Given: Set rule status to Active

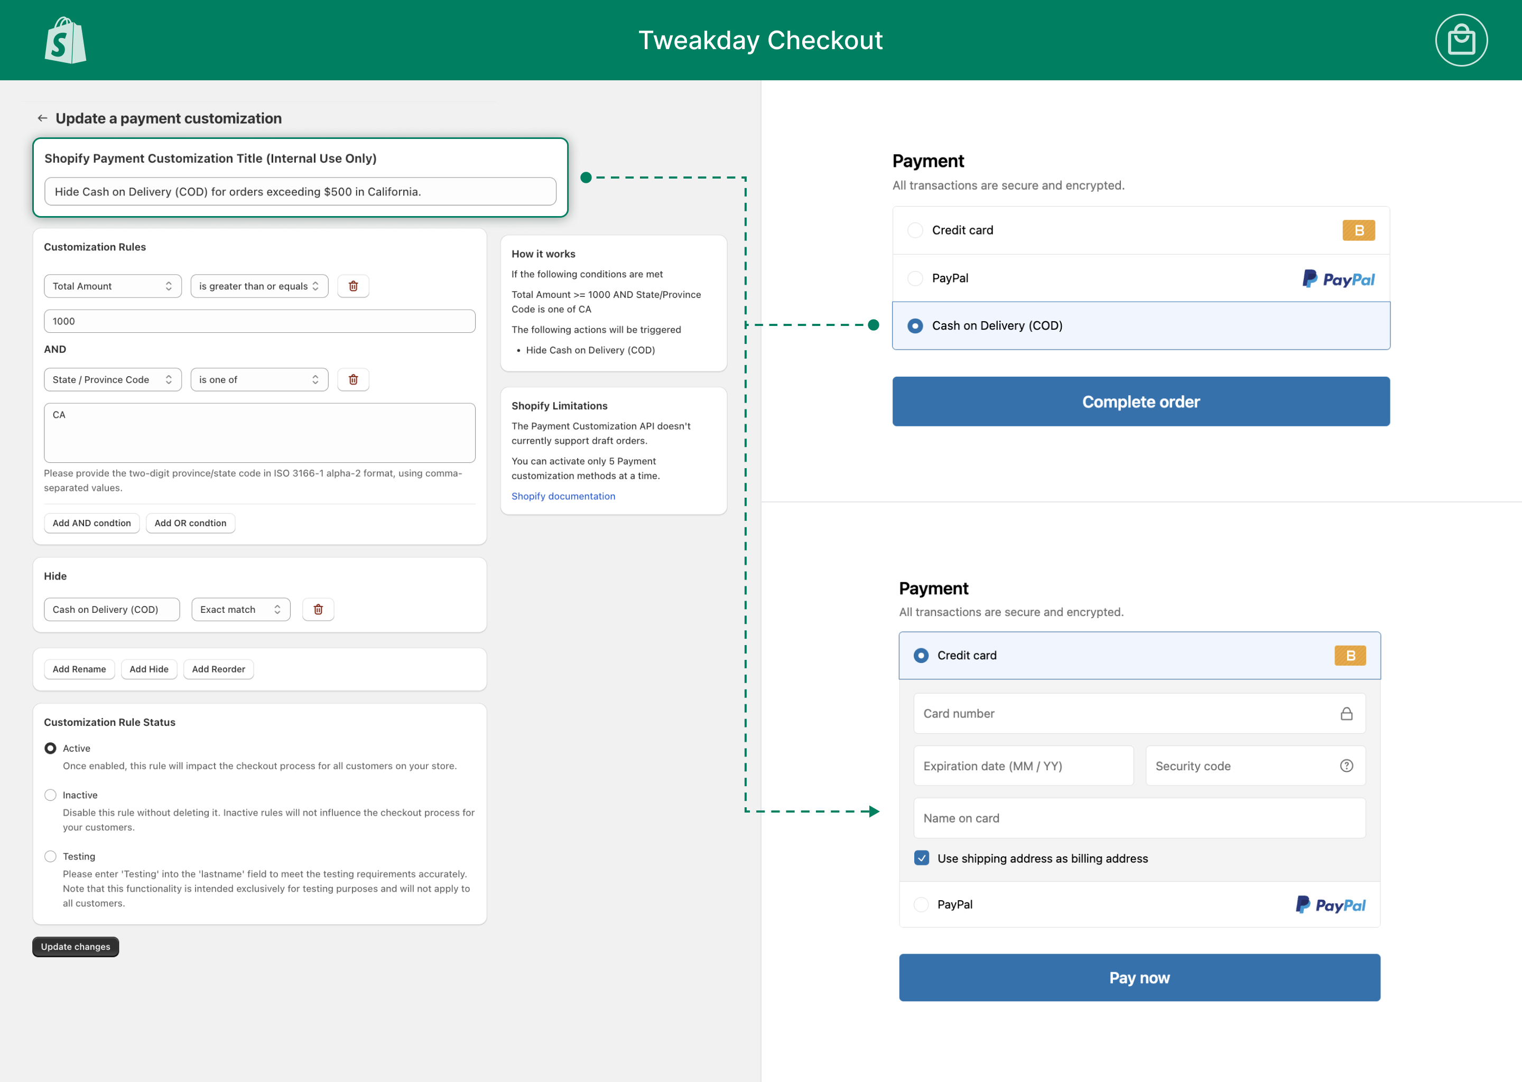Looking at the screenshot, I should pyautogui.click(x=50, y=748).
